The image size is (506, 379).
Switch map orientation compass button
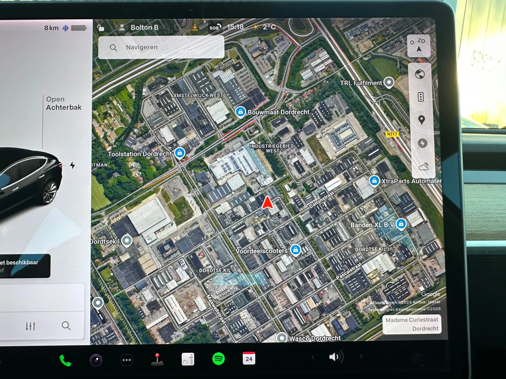[419, 45]
